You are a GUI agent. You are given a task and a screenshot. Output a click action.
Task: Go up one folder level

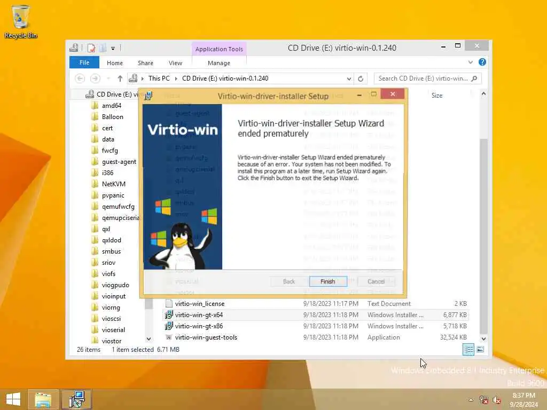(120, 78)
